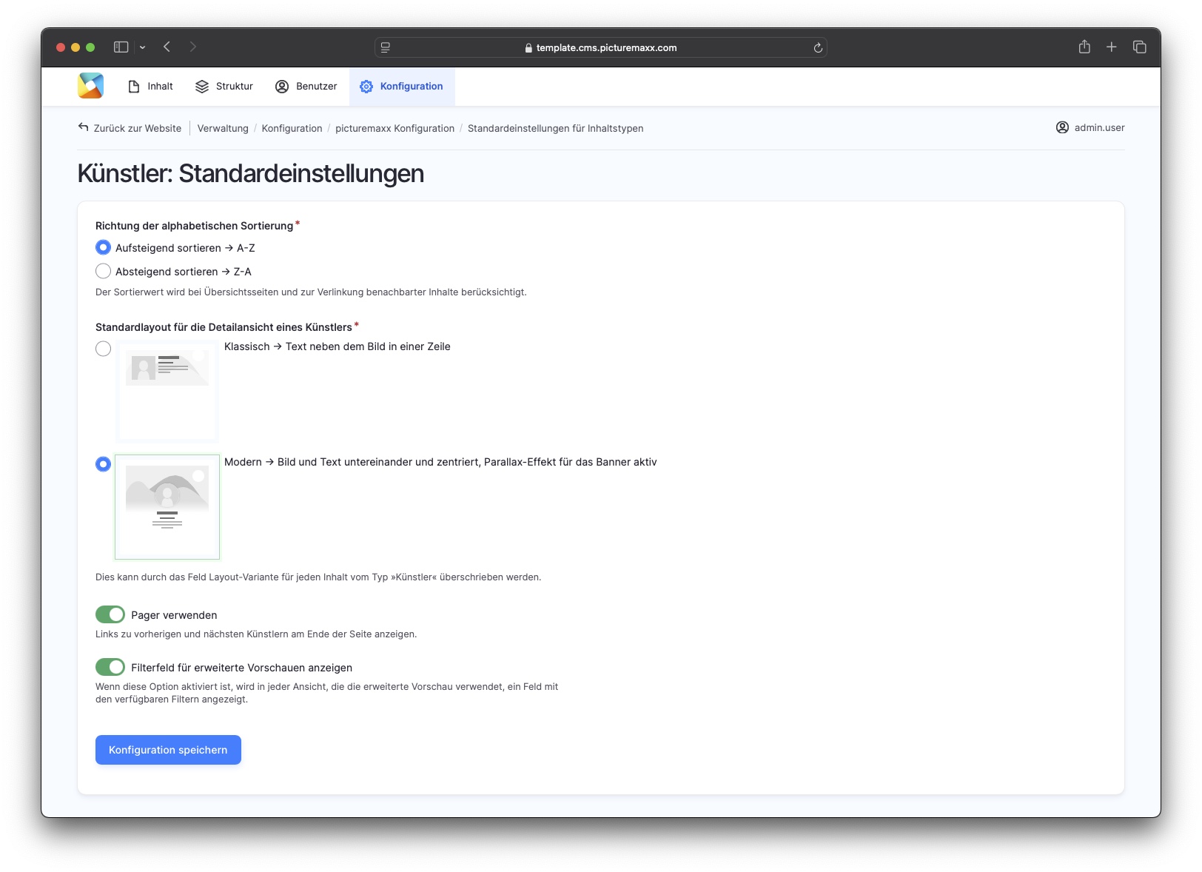The height and width of the screenshot is (872, 1202).
Task: Open Standardeinstellungen für Inhaltstypen breadcrumb
Action: point(556,128)
